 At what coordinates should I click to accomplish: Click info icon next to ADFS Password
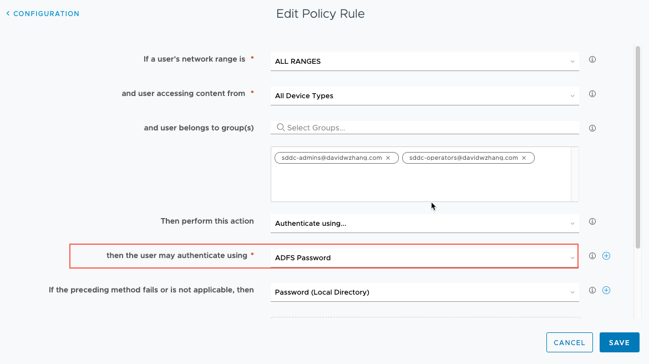[x=592, y=256]
